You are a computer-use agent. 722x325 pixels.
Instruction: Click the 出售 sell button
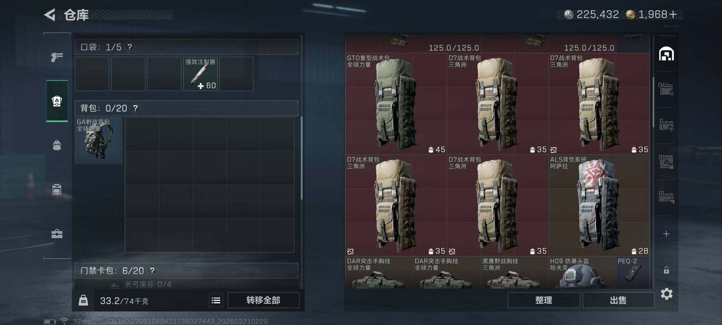coord(618,300)
